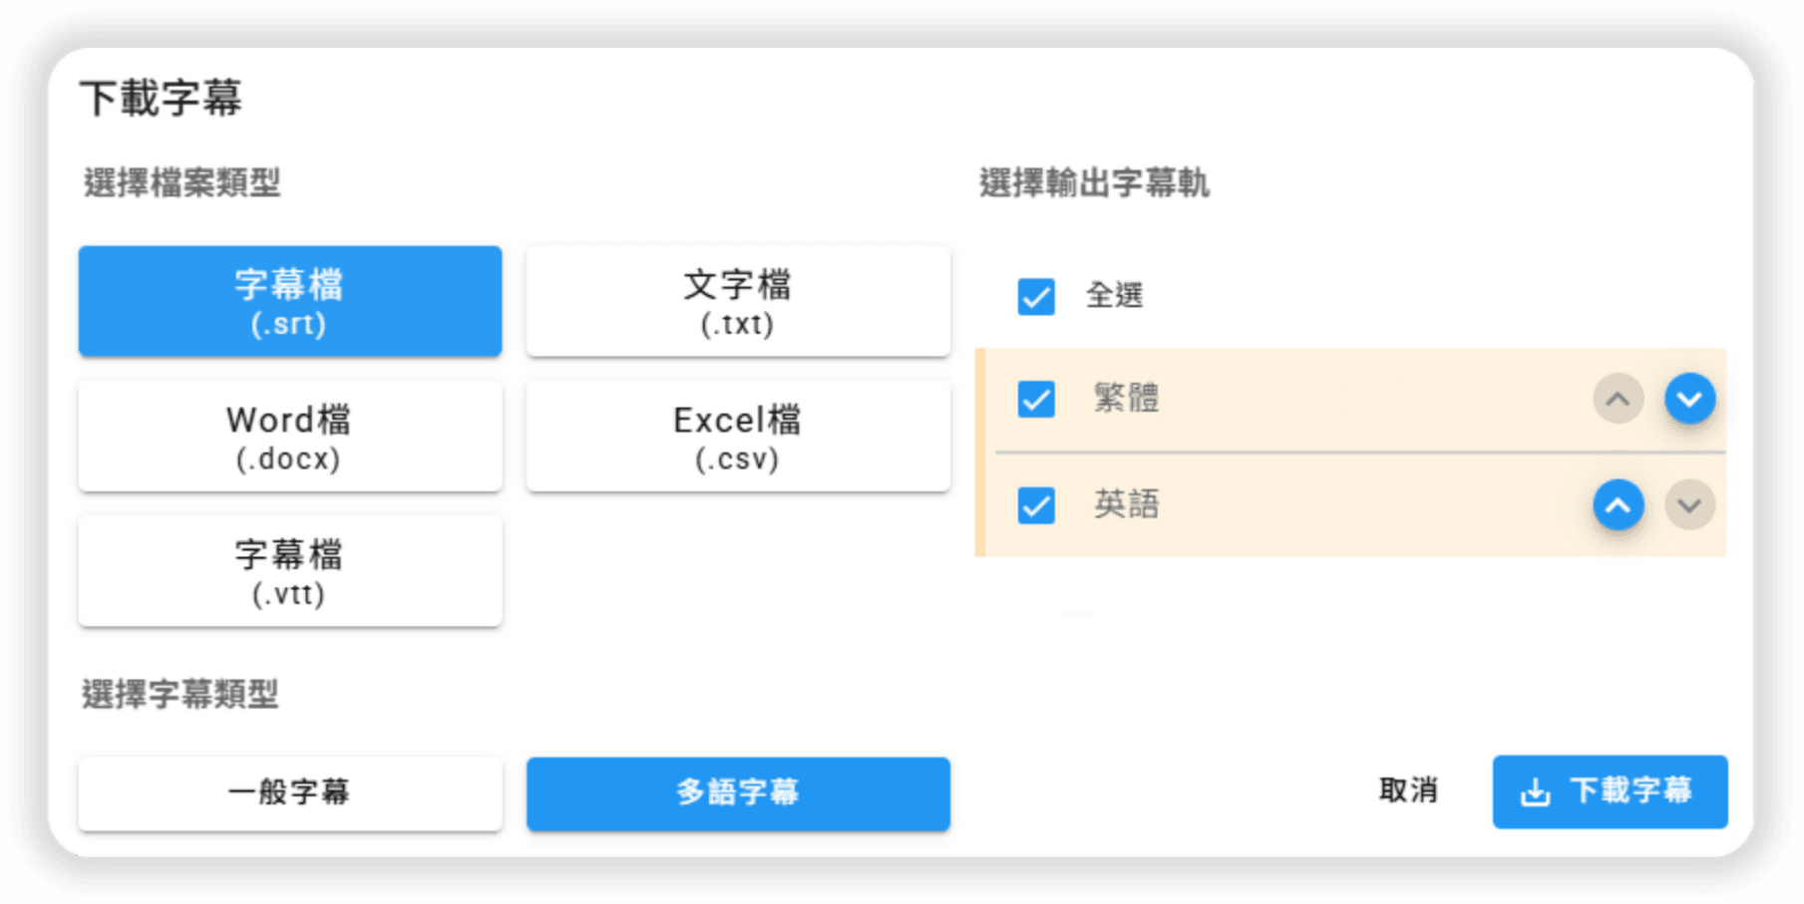
Task: Select the 文字檔 (.txt) file type
Action: [738, 301]
